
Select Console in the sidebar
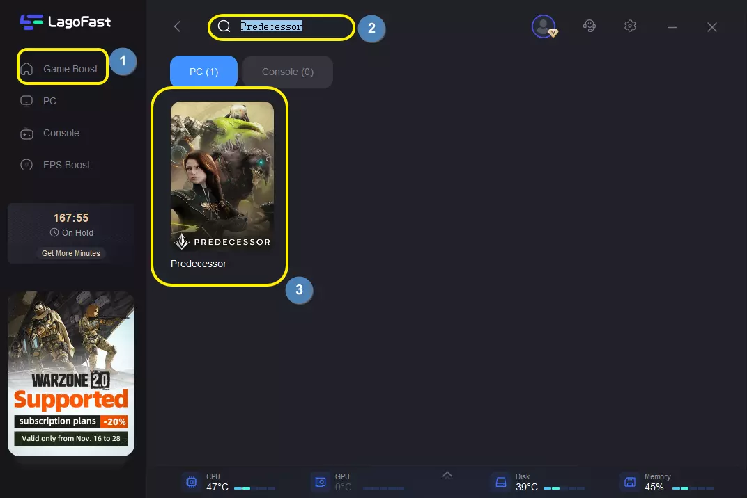pos(61,133)
